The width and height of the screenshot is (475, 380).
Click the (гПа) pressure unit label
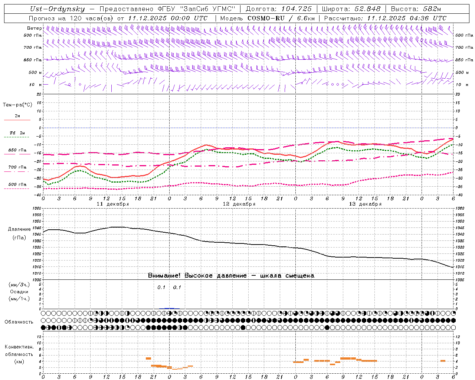(x=19, y=237)
